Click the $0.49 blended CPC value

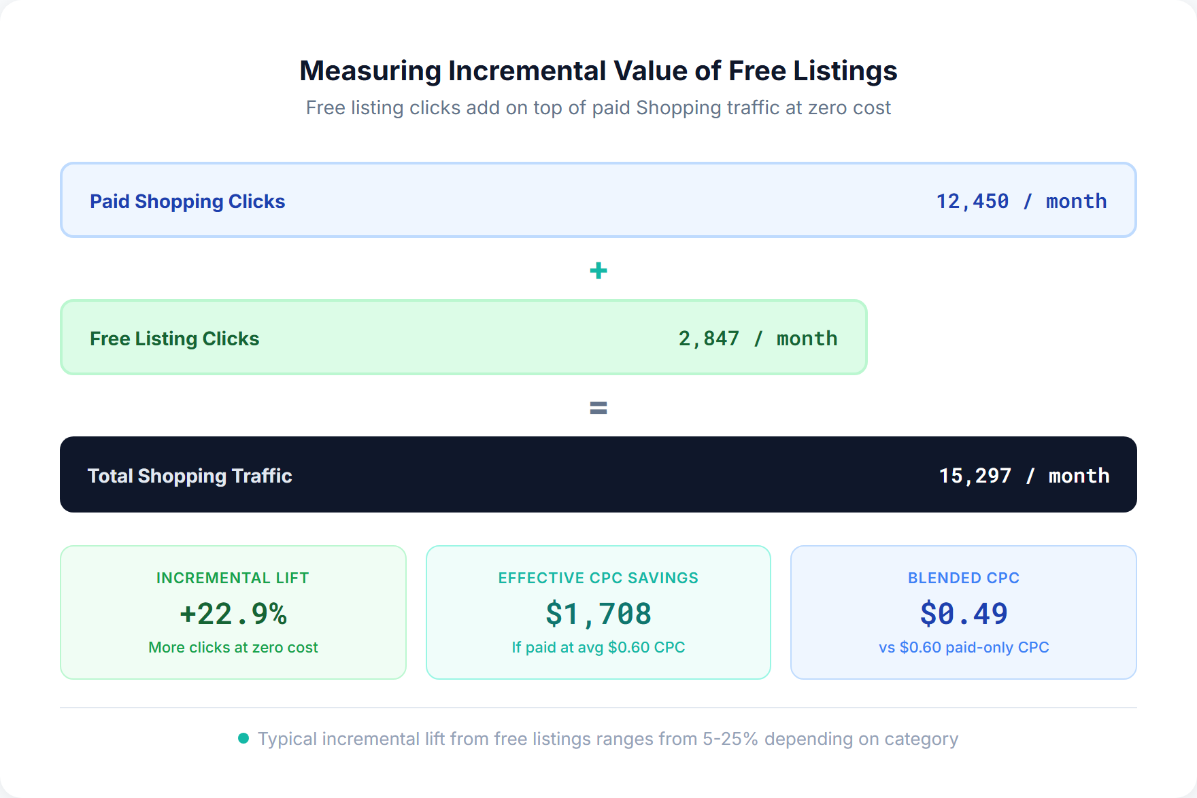pos(963,614)
